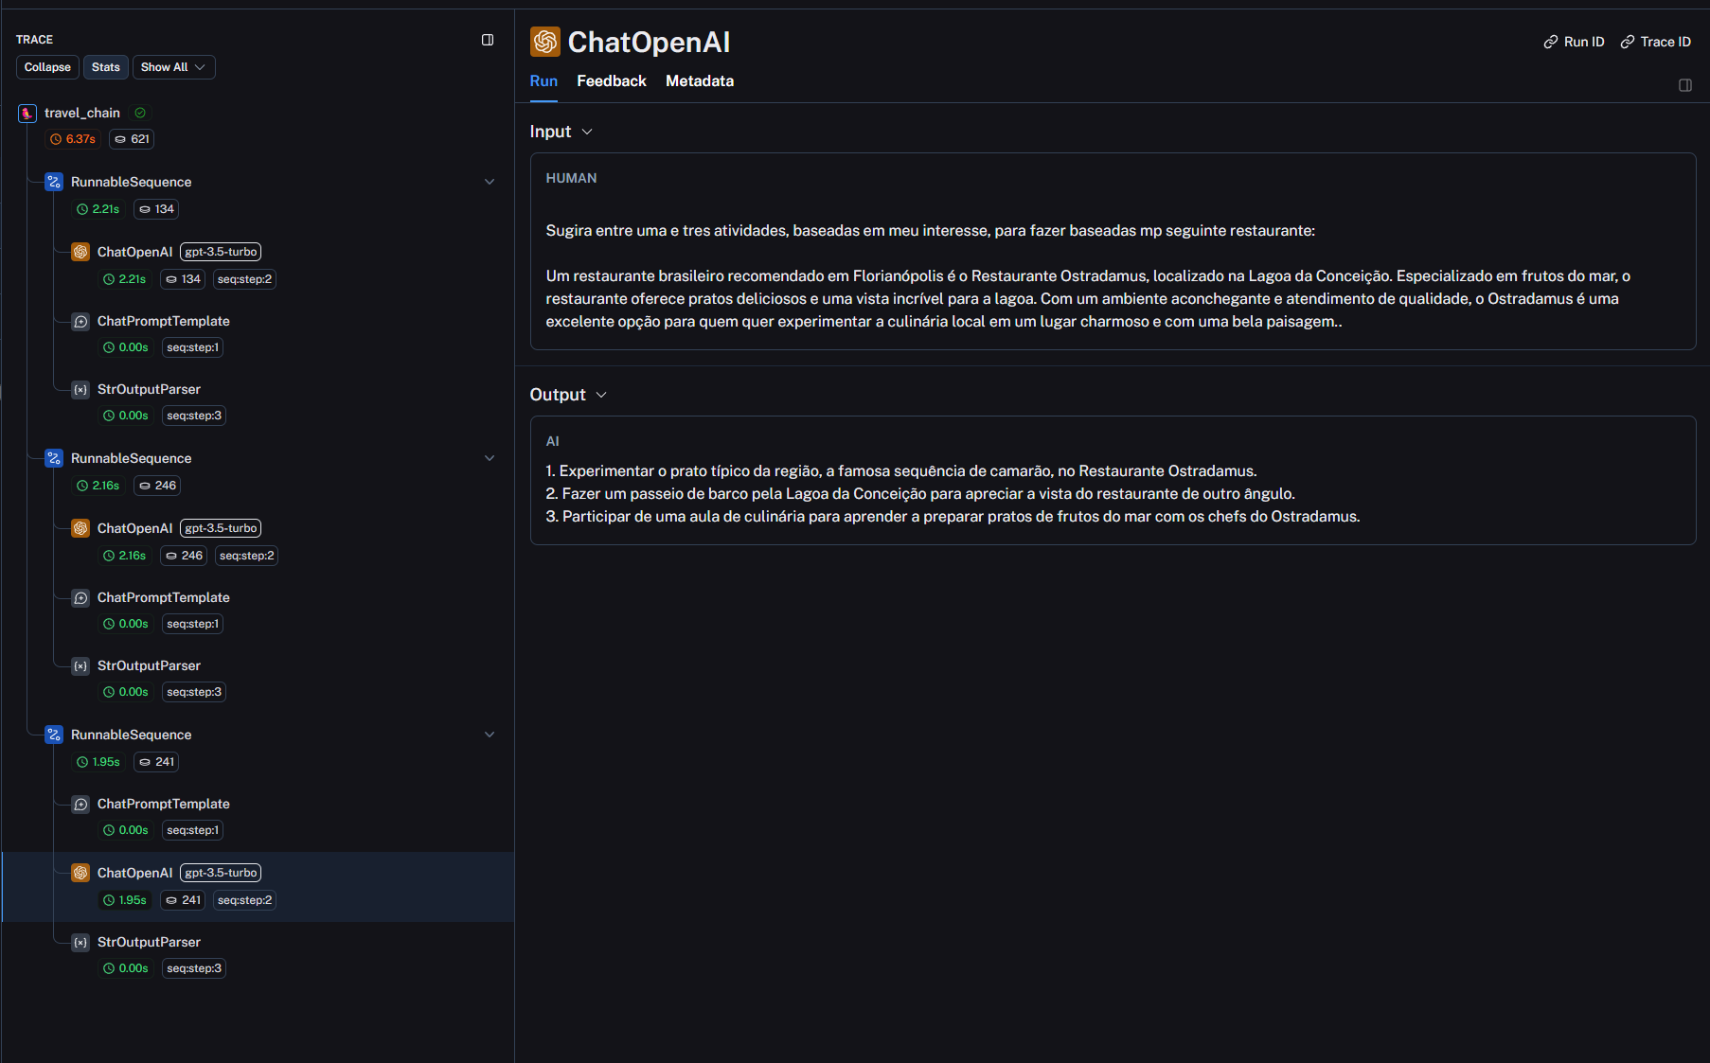
Task: Toggle the trace panel collapse icon
Action: (488, 40)
